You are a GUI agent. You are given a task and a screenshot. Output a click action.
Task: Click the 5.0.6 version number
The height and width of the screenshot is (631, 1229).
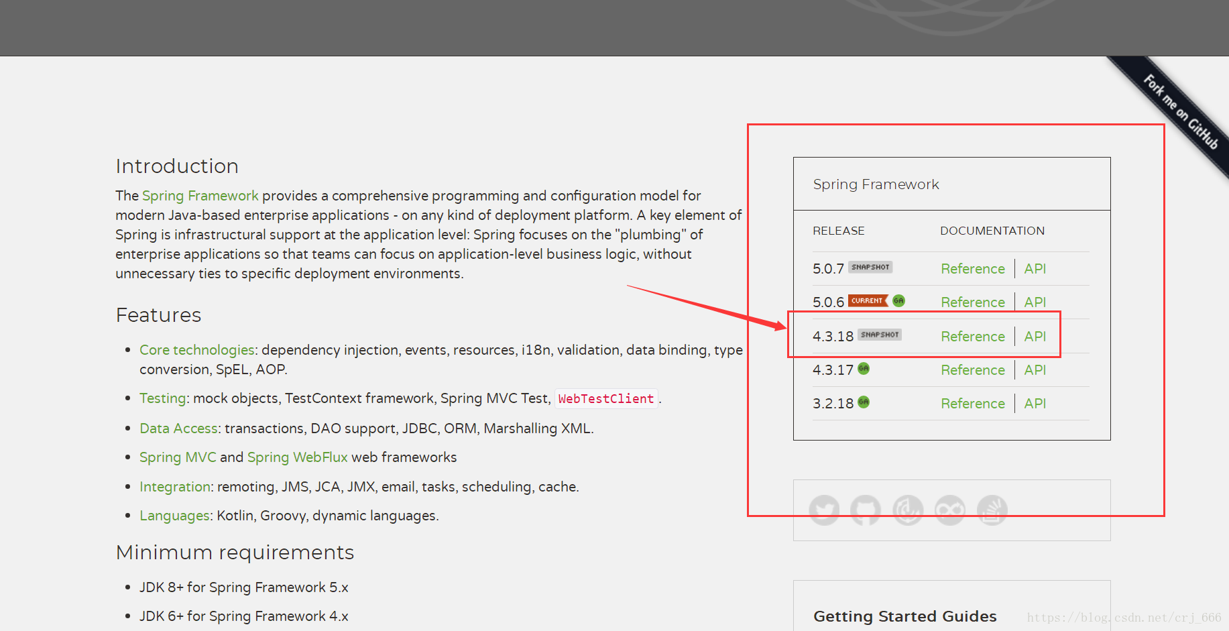[828, 302]
